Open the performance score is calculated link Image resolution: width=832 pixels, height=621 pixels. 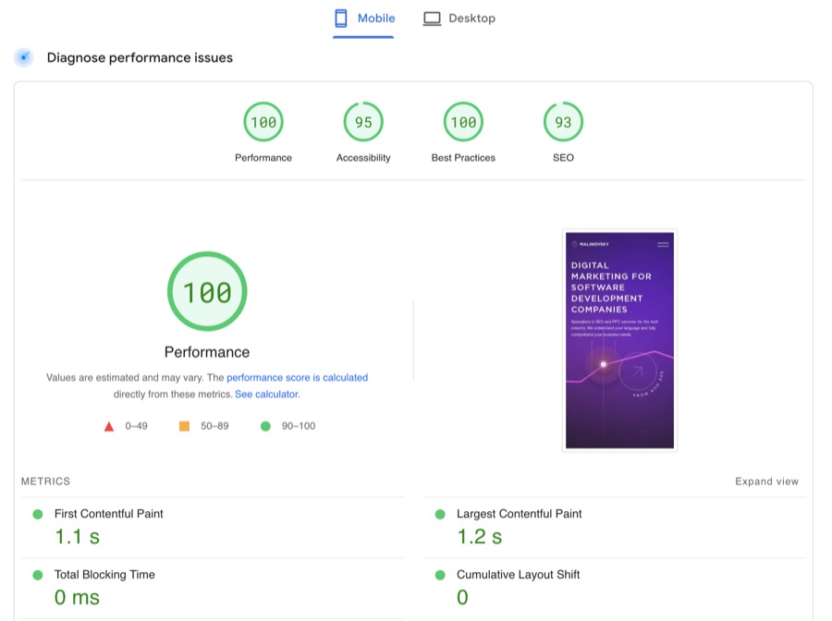[297, 378]
